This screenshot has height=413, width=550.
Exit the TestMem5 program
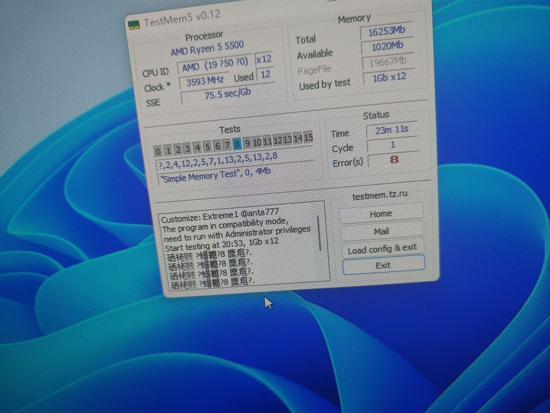pyautogui.click(x=383, y=265)
